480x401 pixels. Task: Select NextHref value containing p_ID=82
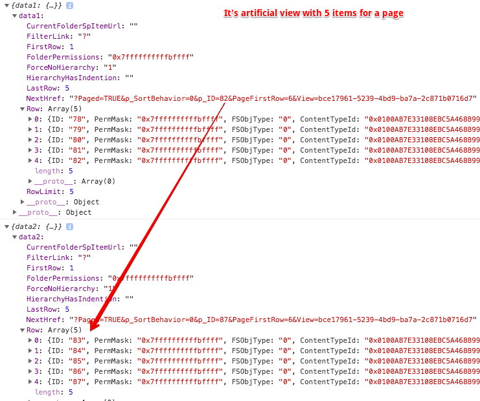click(273, 98)
